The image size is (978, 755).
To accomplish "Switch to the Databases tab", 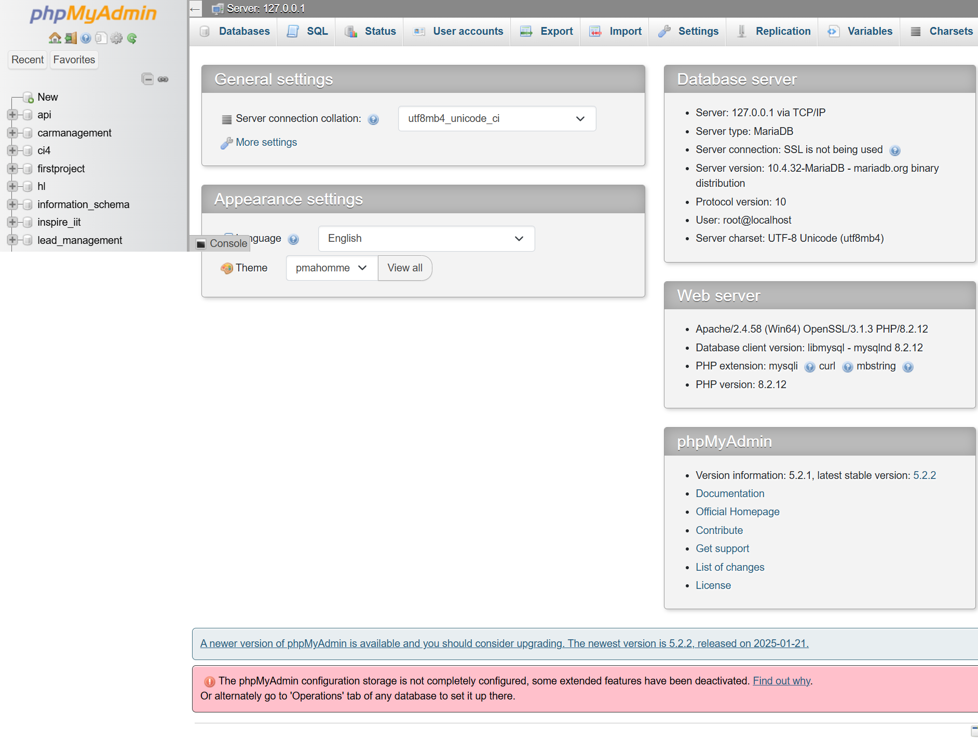I will (x=235, y=31).
